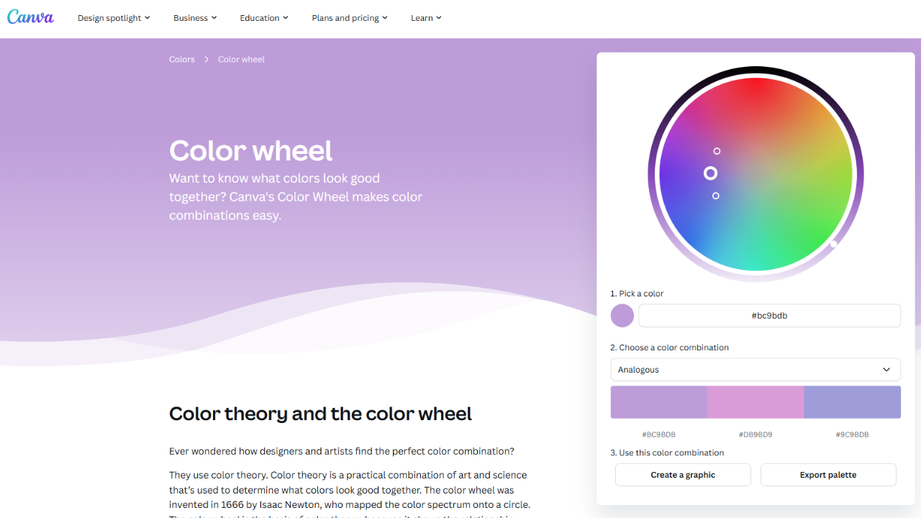Expand the Business menu
Viewport: 921px width, 518px height.
pyautogui.click(x=195, y=18)
